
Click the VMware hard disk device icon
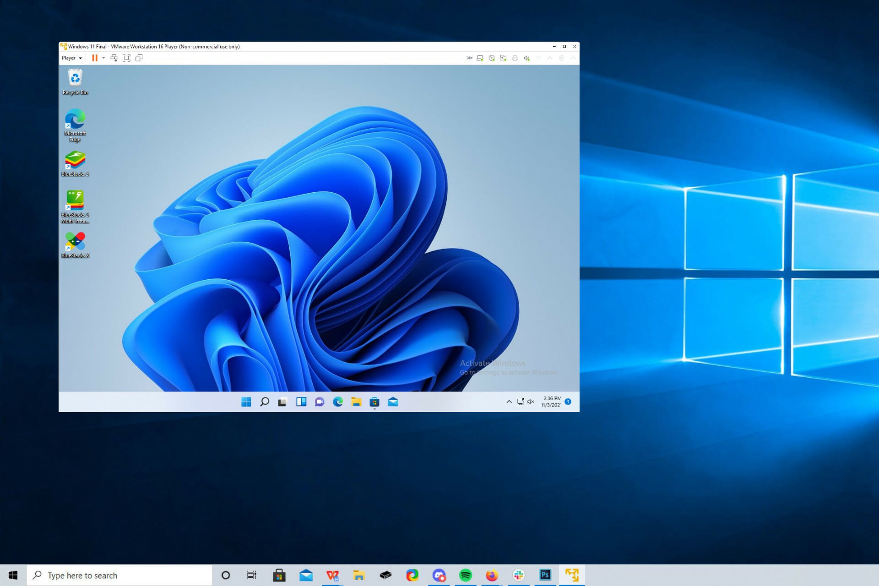click(480, 58)
